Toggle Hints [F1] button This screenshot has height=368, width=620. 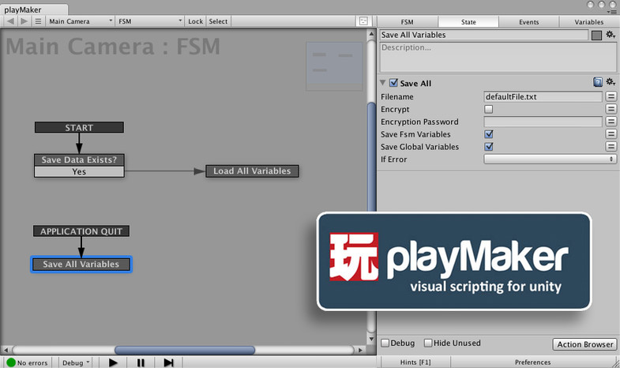pos(415,362)
